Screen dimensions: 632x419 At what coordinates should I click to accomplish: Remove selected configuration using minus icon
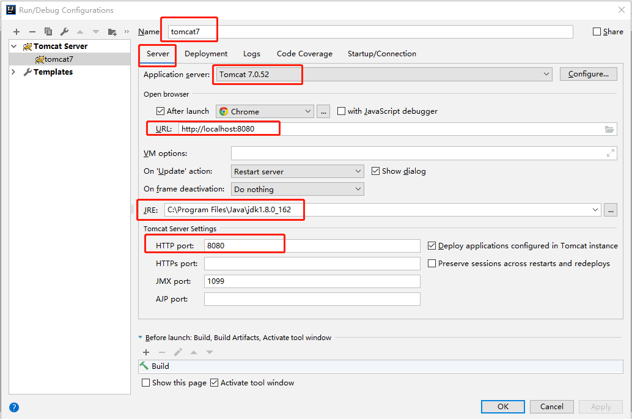[32, 31]
